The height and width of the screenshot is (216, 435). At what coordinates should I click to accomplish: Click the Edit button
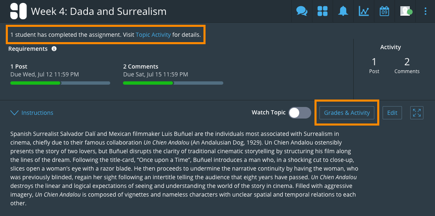tap(392, 113)
